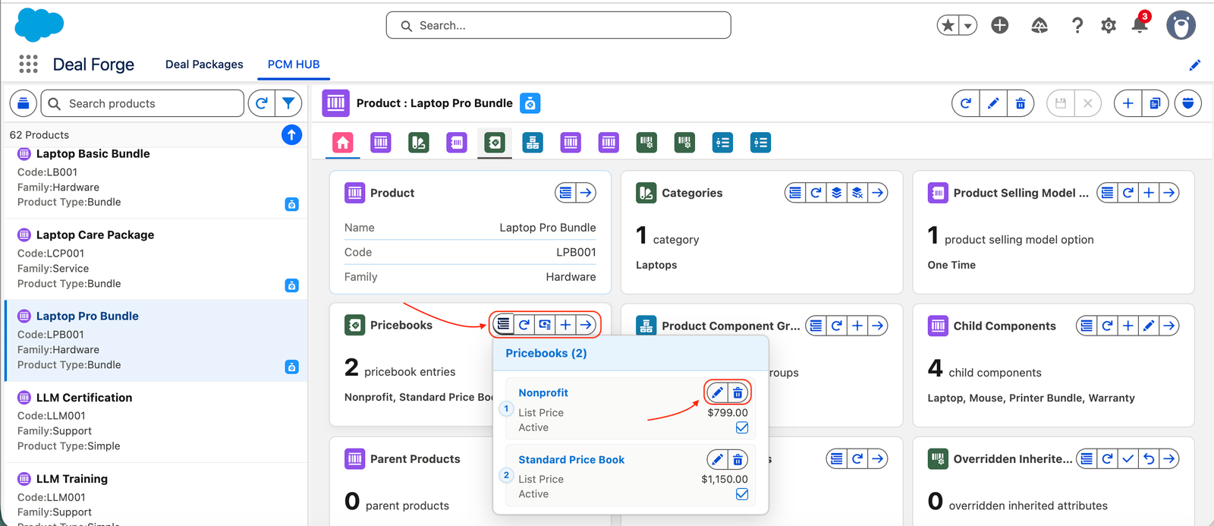Show Product Selling Model list popup
This screenshot has height=526, width=1214.
tap(1108, 193)
